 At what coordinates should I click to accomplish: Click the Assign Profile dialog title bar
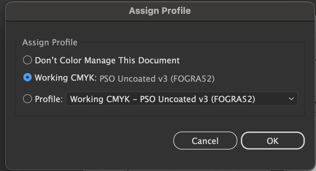click(x=159, y=11)
